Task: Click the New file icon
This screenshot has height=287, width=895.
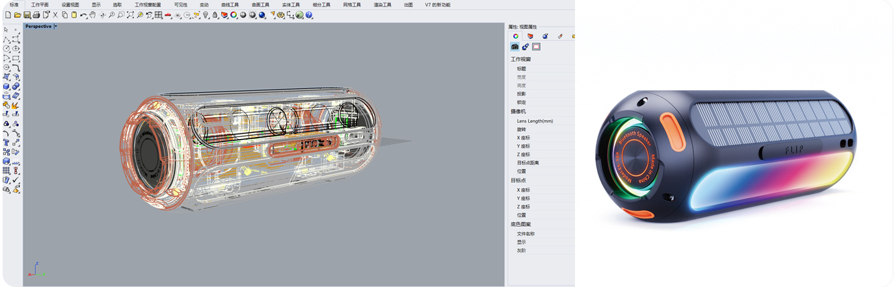Action: tap(8, 15)
